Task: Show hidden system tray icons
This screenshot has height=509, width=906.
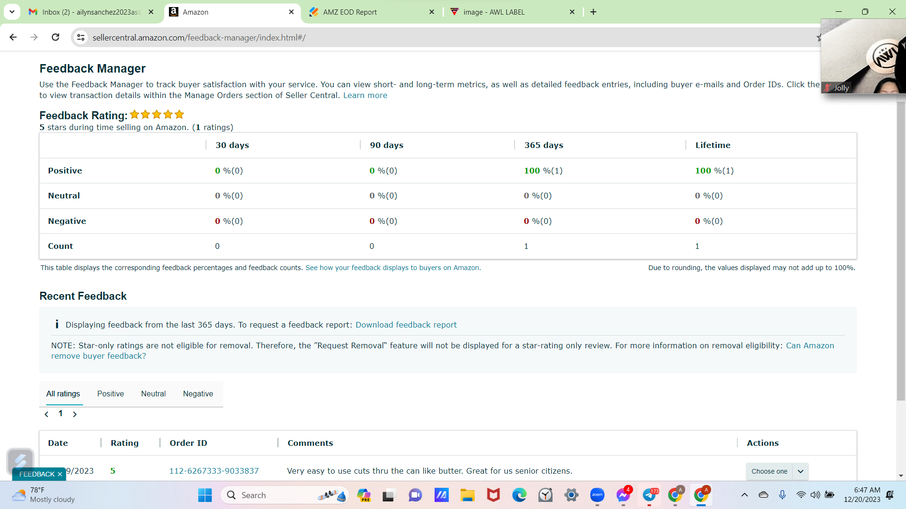Action: [744, 495]
